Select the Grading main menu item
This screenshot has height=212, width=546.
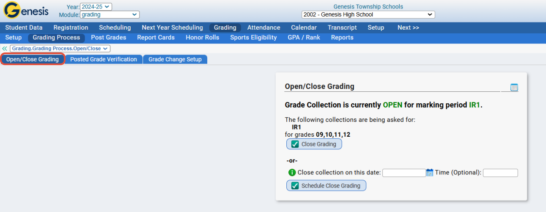coord(225,28)
